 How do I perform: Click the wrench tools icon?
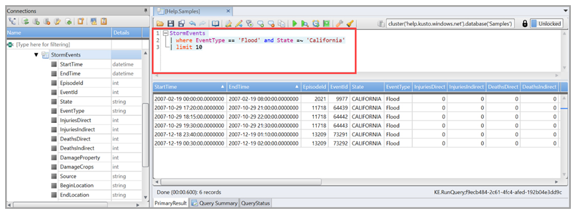coord(339,24)
